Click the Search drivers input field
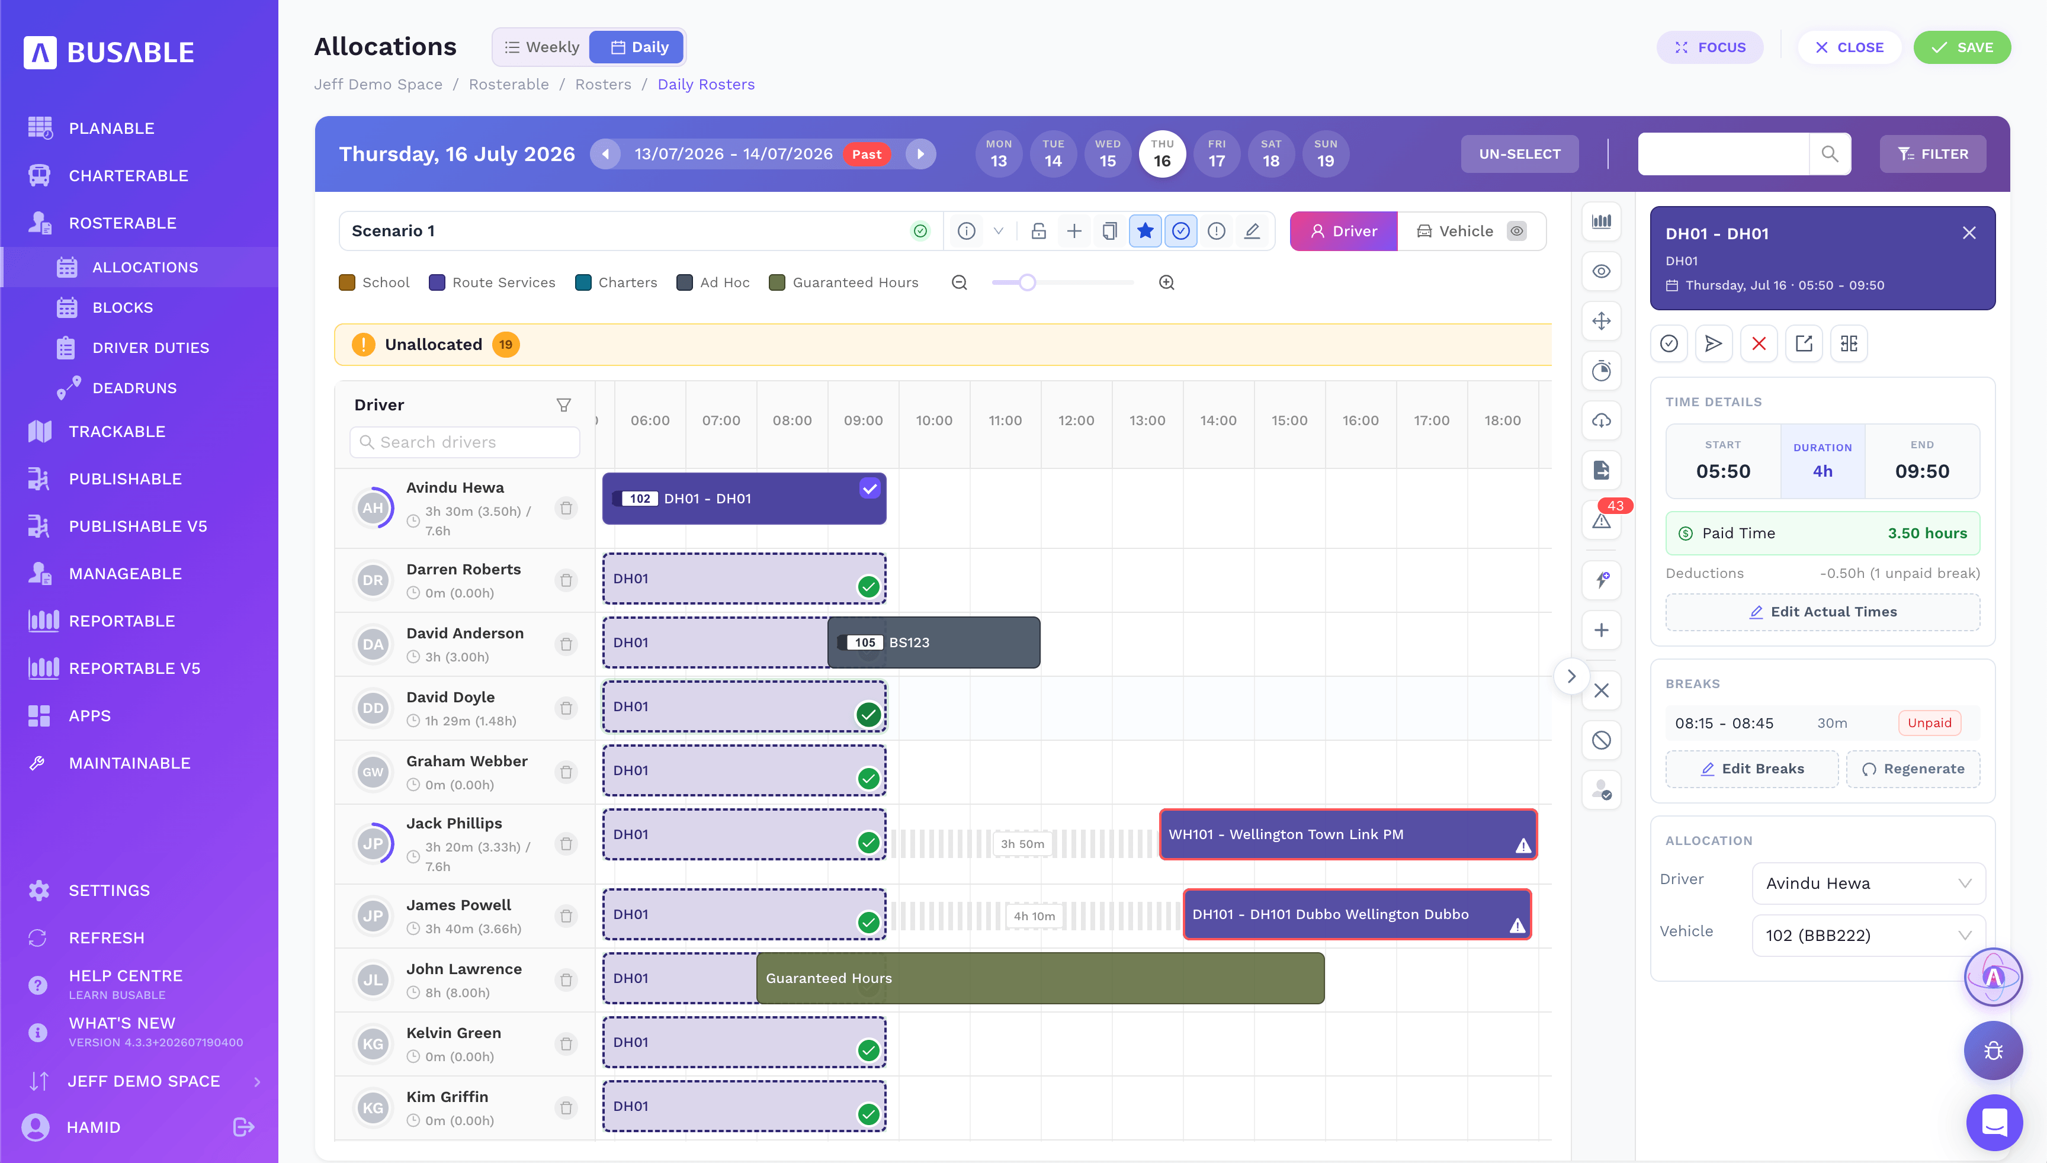 464,442
